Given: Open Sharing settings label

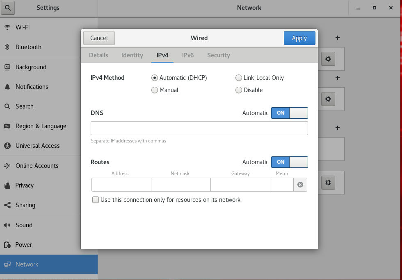Looking at the screenshot, I should pyautogui.click(x=25, y=205).
